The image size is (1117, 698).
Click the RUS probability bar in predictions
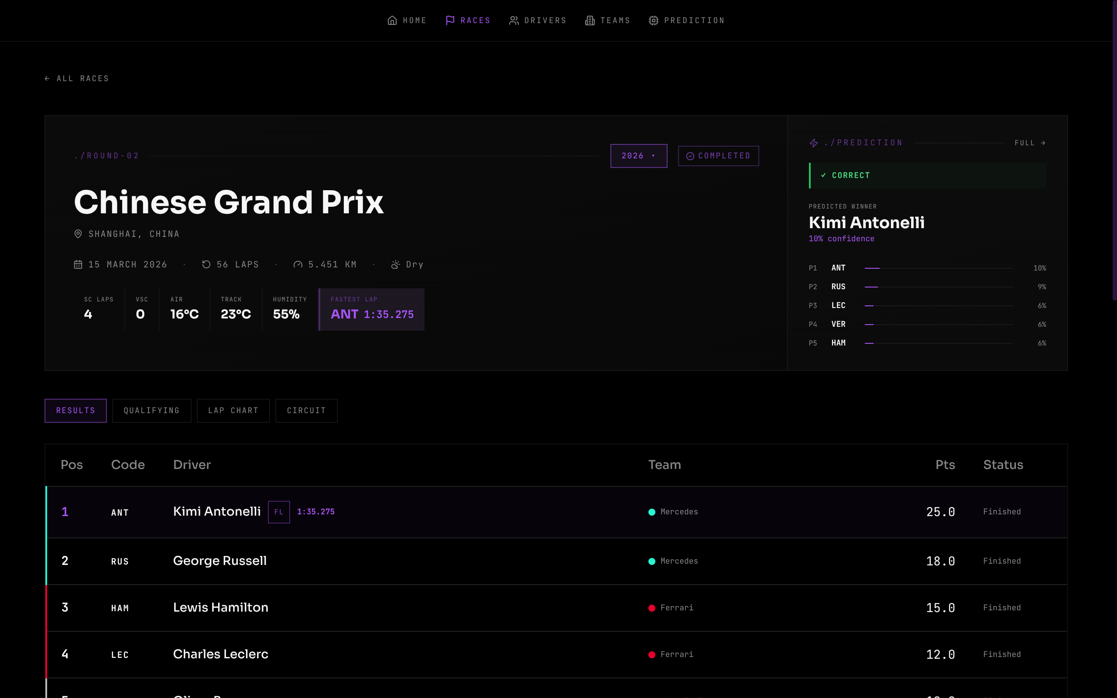(939, 287)
